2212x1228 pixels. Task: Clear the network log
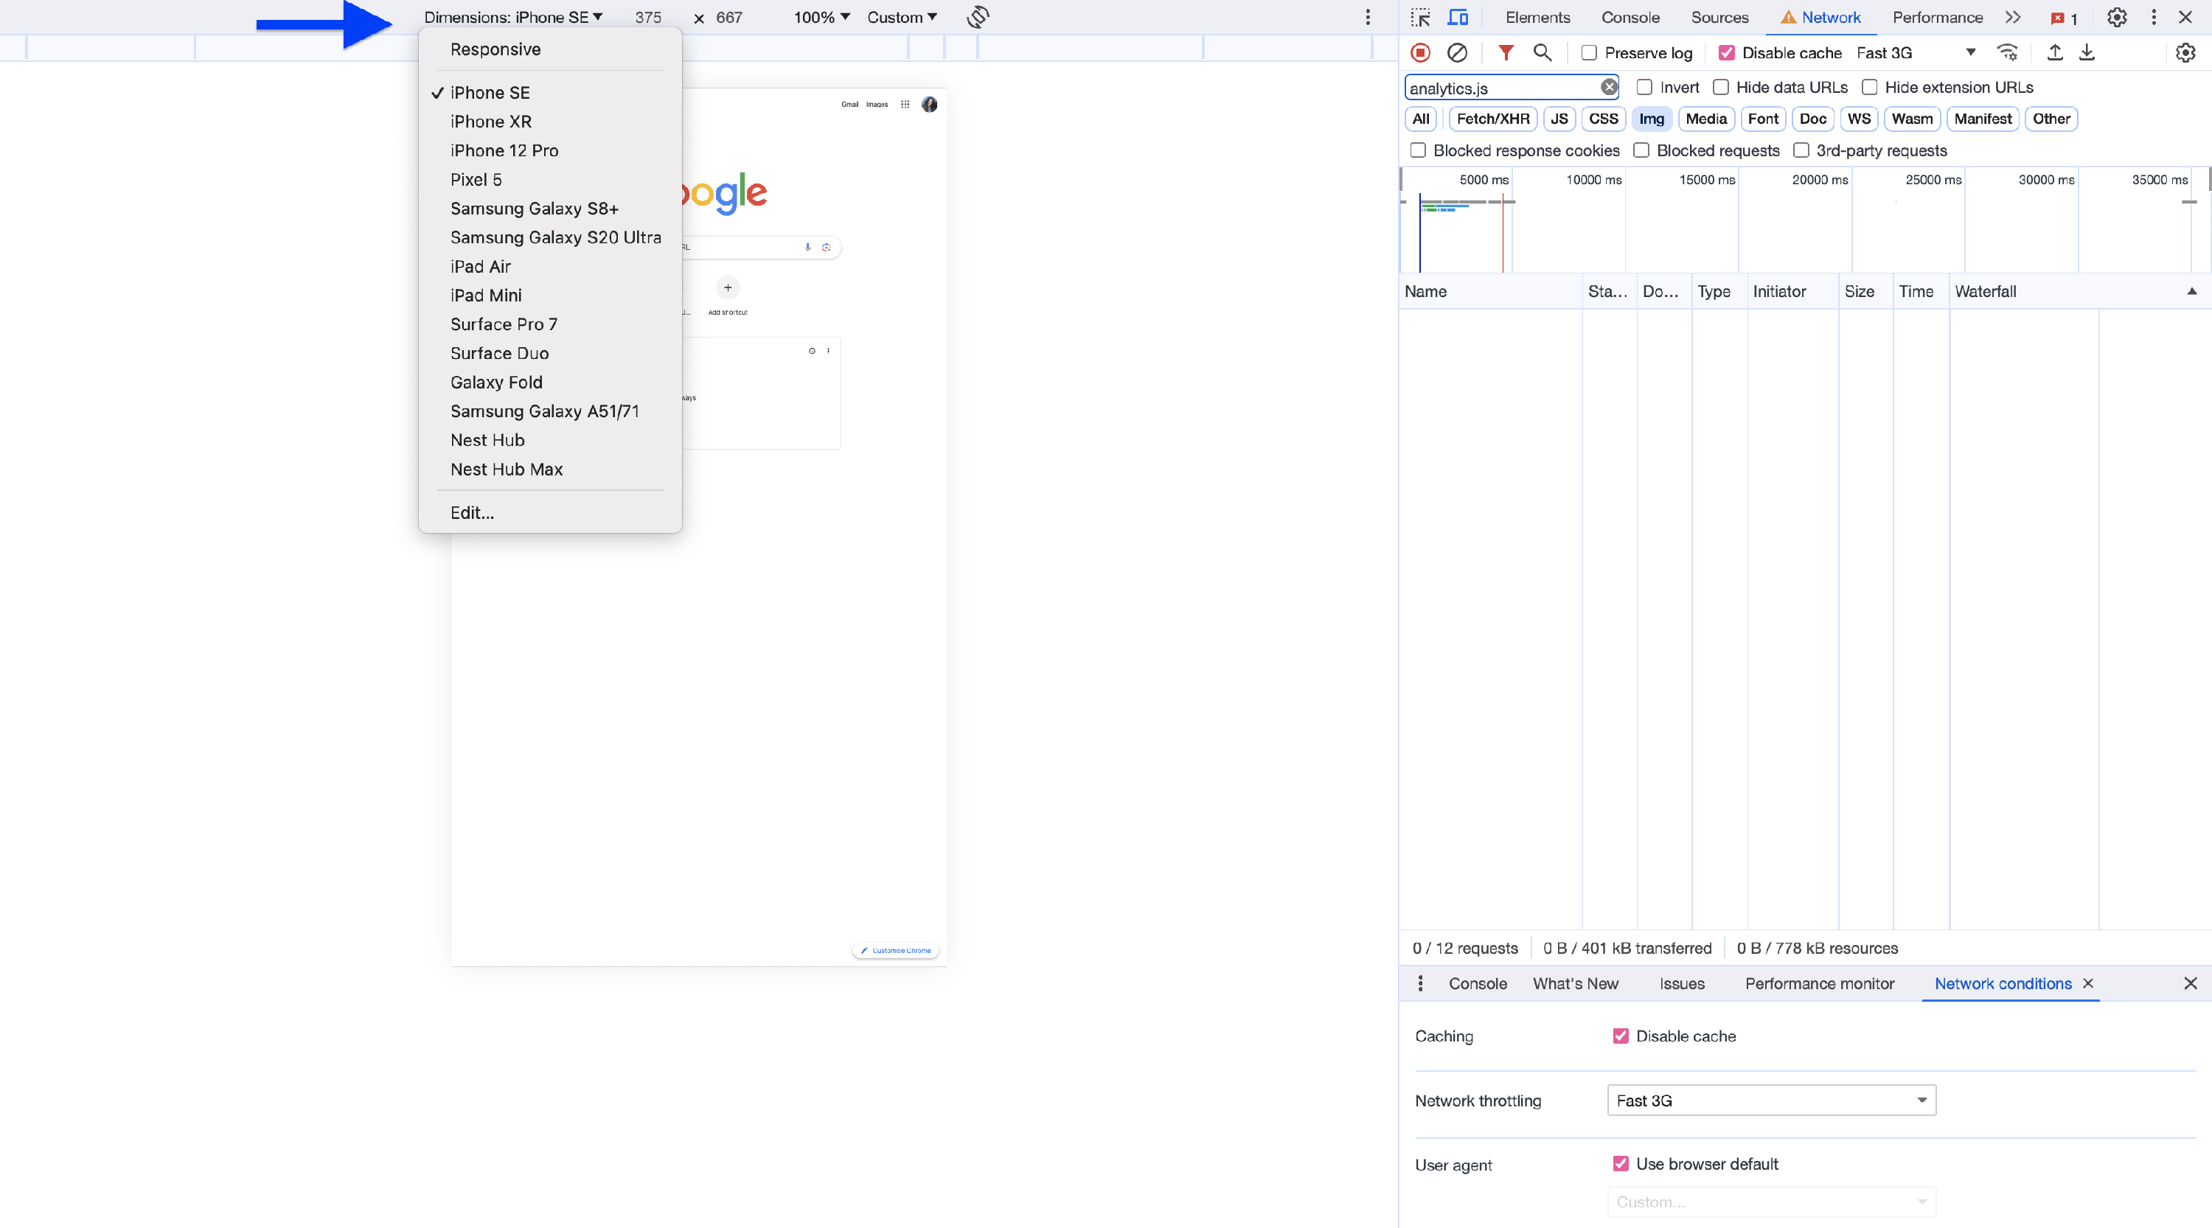(x=1457, y=53)
